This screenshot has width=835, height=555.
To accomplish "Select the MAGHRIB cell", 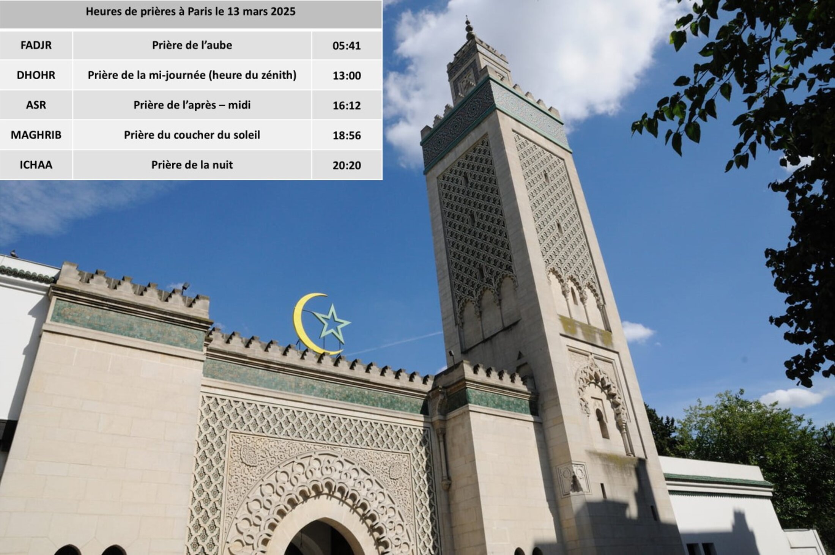I will [36, 135].
